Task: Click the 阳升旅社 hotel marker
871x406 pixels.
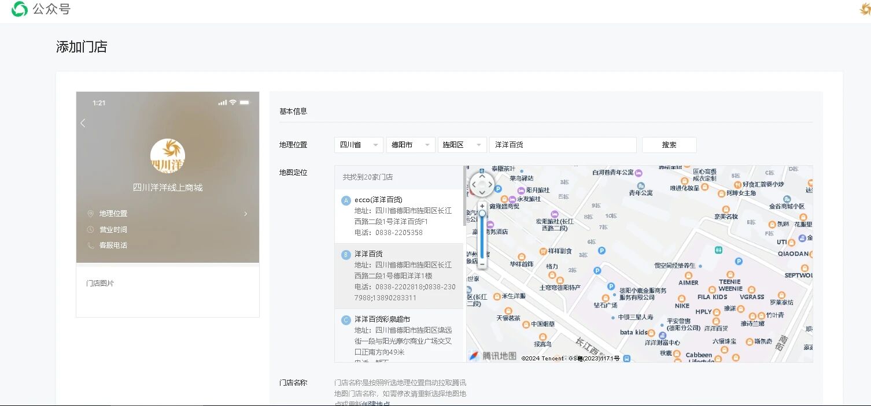Action: pos(521,190)
